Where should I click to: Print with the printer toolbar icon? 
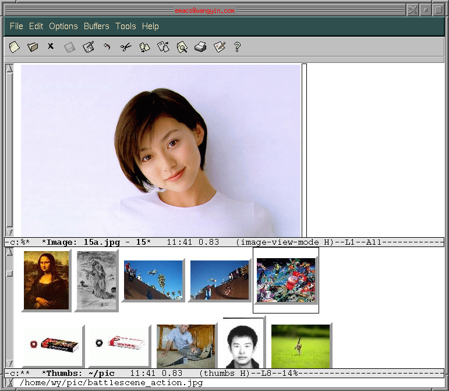click(200, 47)
